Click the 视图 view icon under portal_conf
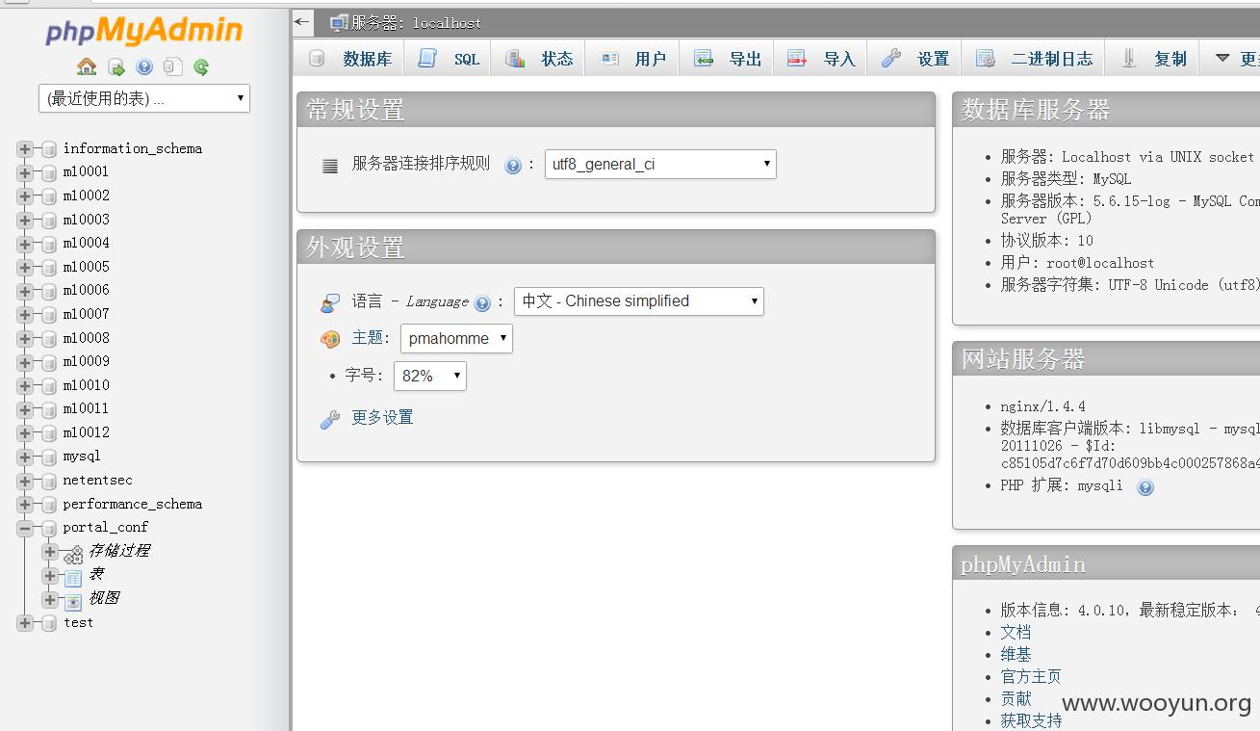The height and width of the screenshot is (731, 1260). pos(73,602)
